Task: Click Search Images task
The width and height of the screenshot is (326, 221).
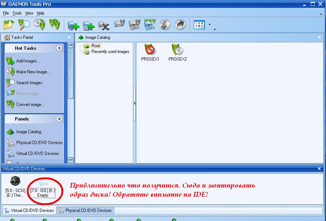Action: click(x=29, y=82)
